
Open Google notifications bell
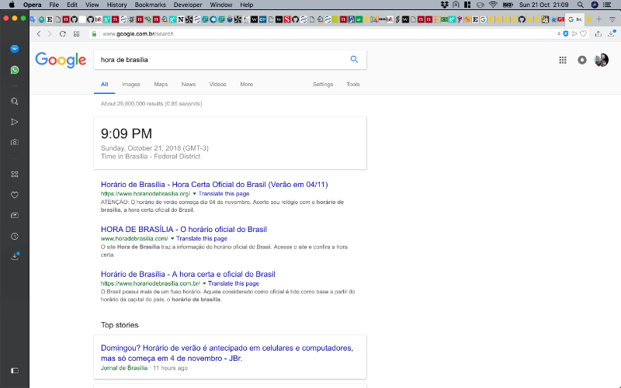tap(581, 61)
